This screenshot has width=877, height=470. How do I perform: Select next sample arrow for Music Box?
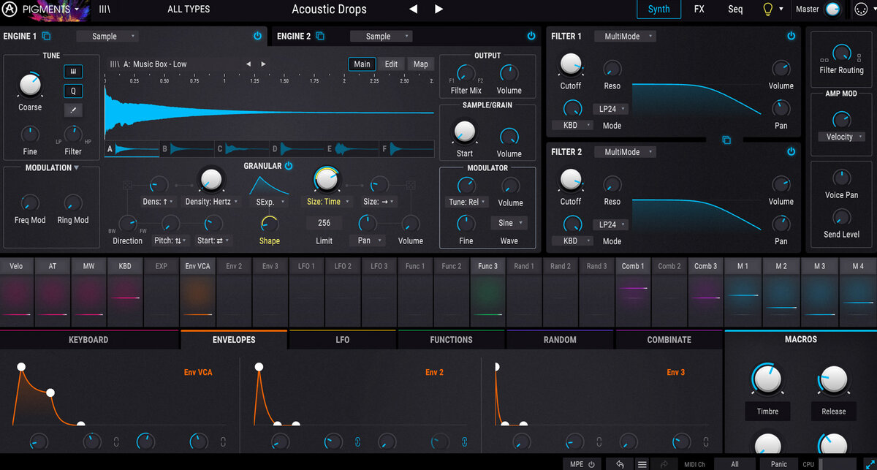pyautogui.click(x=263, y=64)
